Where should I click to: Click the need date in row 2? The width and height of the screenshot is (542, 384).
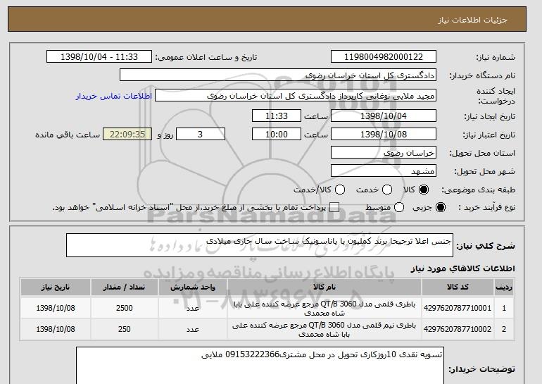click(x=56, y=329)
